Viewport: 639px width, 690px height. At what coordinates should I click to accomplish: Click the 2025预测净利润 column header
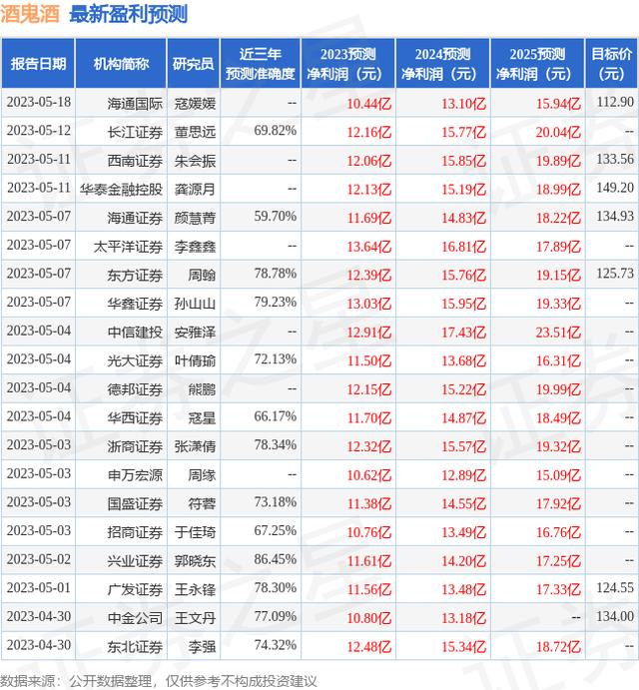[x=537, y=64]
